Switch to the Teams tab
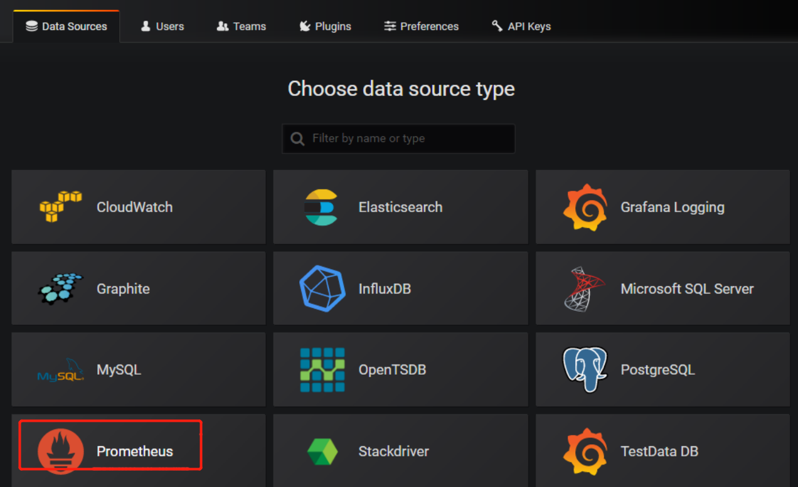This screenshot has height=487, width=798. pyautogui.click(x=241, y=26)
